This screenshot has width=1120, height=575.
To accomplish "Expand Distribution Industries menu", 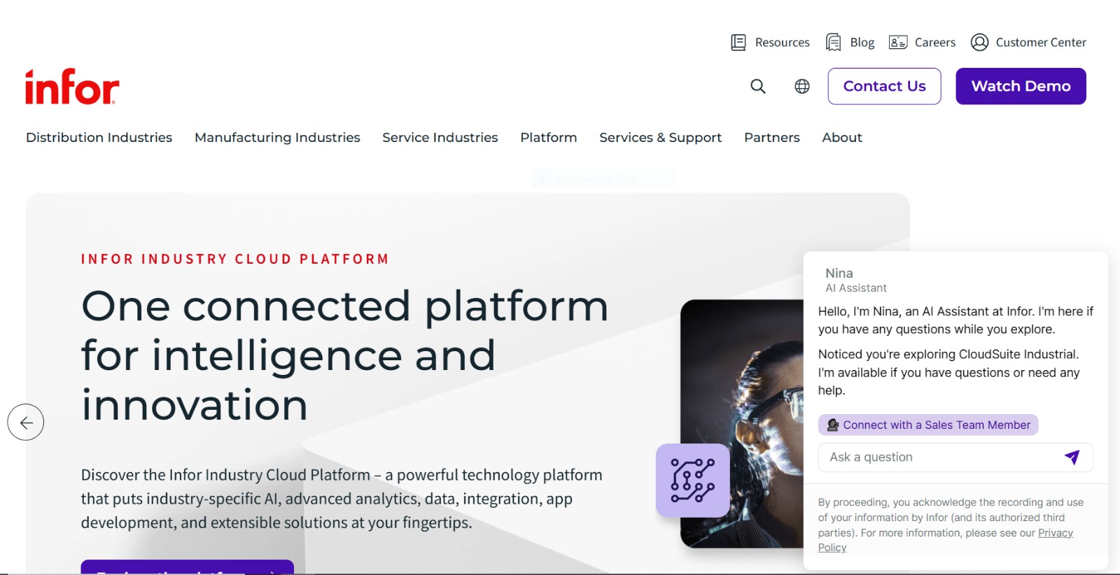I will point(99,138).
